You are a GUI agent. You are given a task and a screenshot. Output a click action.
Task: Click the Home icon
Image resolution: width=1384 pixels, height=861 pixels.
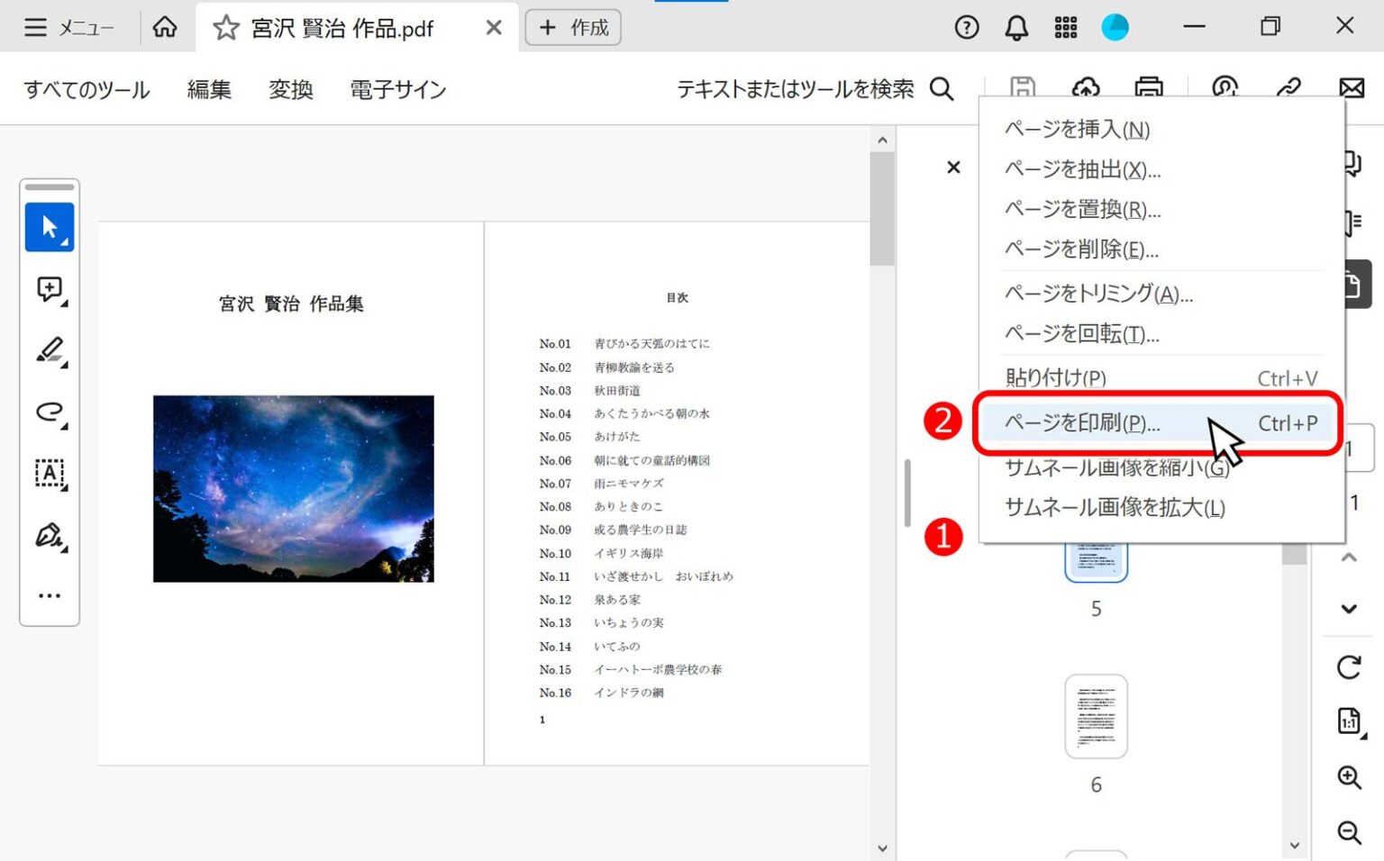coord(165,27)
